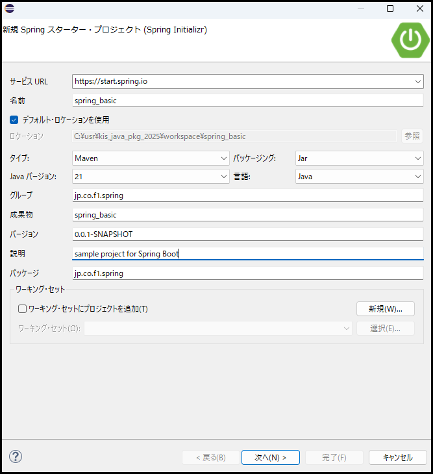The image size is (433, 474).
Task: Close the dialog with X button
Action: coord(419,8)
